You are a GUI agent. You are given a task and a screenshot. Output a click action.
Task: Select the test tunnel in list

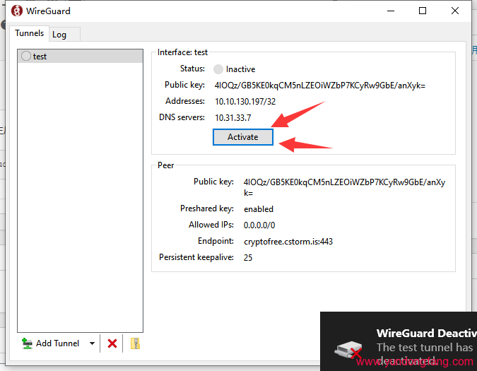click(x=81, y=57)
